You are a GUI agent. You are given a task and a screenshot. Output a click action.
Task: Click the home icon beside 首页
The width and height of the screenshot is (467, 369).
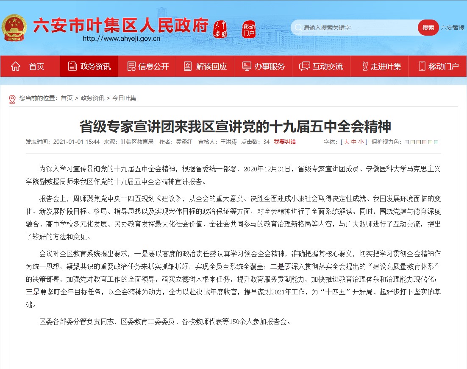point(16,66)
